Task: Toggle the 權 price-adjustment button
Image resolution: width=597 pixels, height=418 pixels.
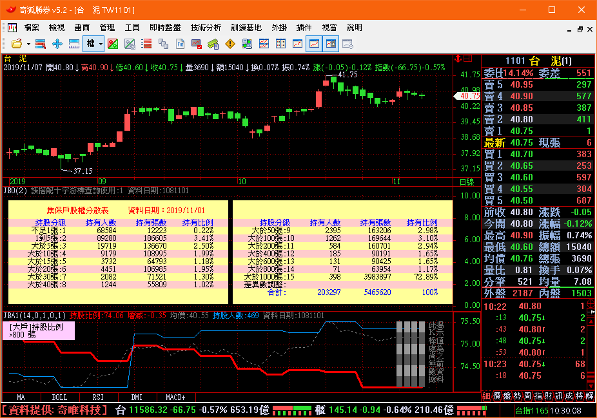Action: [x=91, y=44]
